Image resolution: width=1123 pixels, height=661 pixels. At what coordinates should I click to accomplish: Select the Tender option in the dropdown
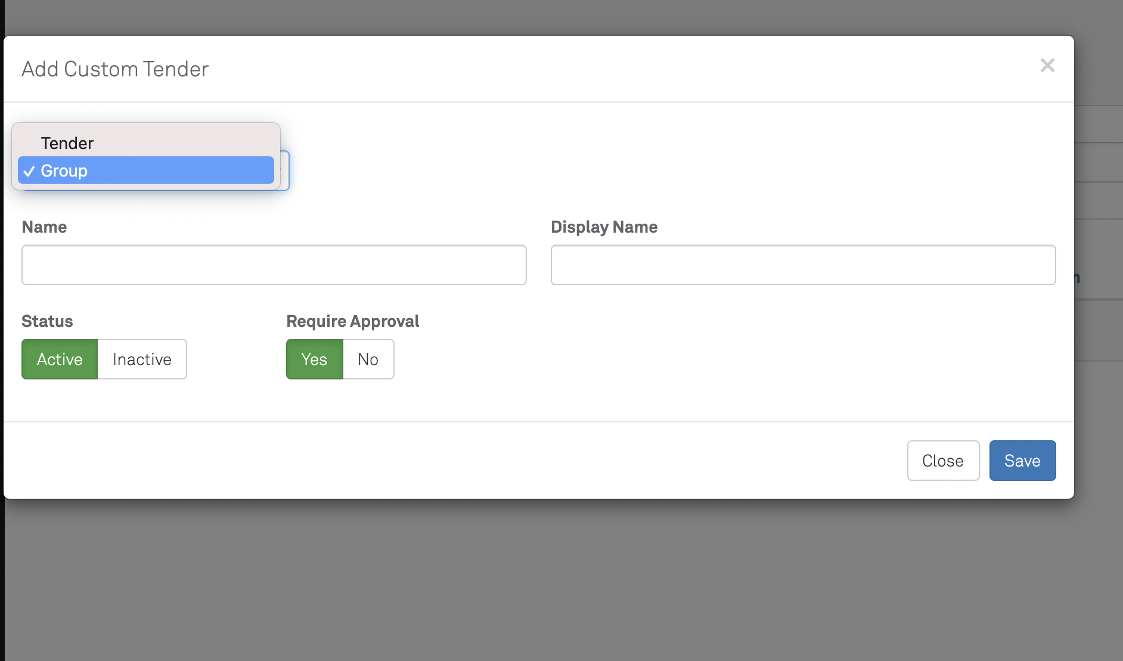pyautogui.click(x=67, y=143)
